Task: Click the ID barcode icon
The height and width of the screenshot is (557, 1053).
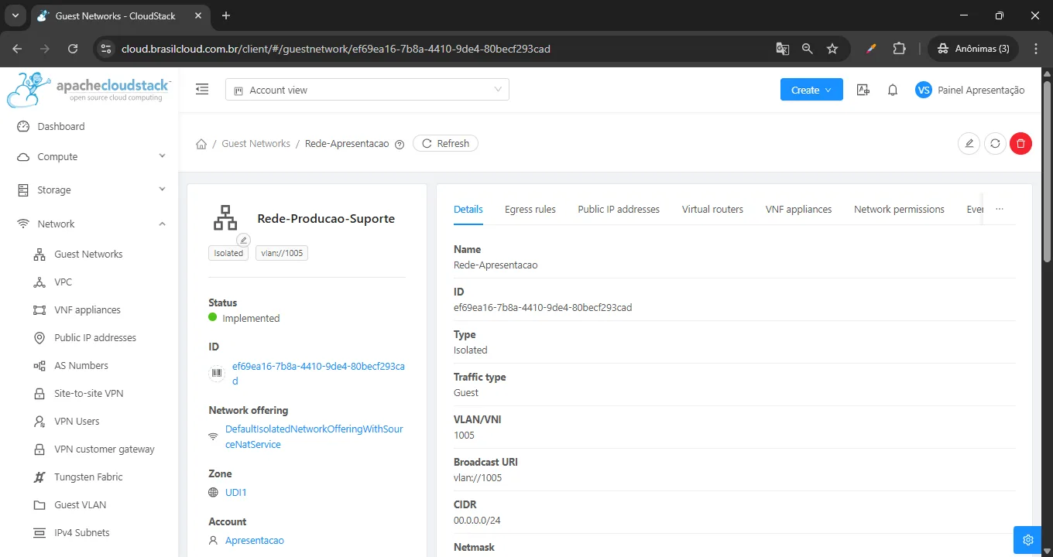Action: point(216,374)
